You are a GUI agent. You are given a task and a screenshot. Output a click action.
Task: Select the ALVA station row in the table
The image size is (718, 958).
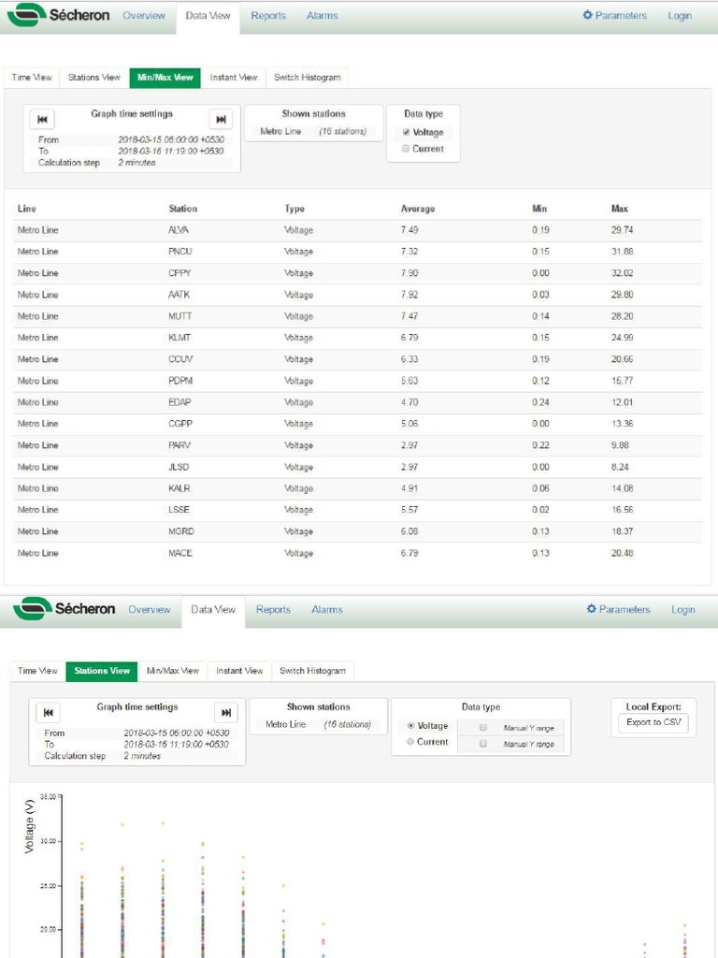(179, 230)
